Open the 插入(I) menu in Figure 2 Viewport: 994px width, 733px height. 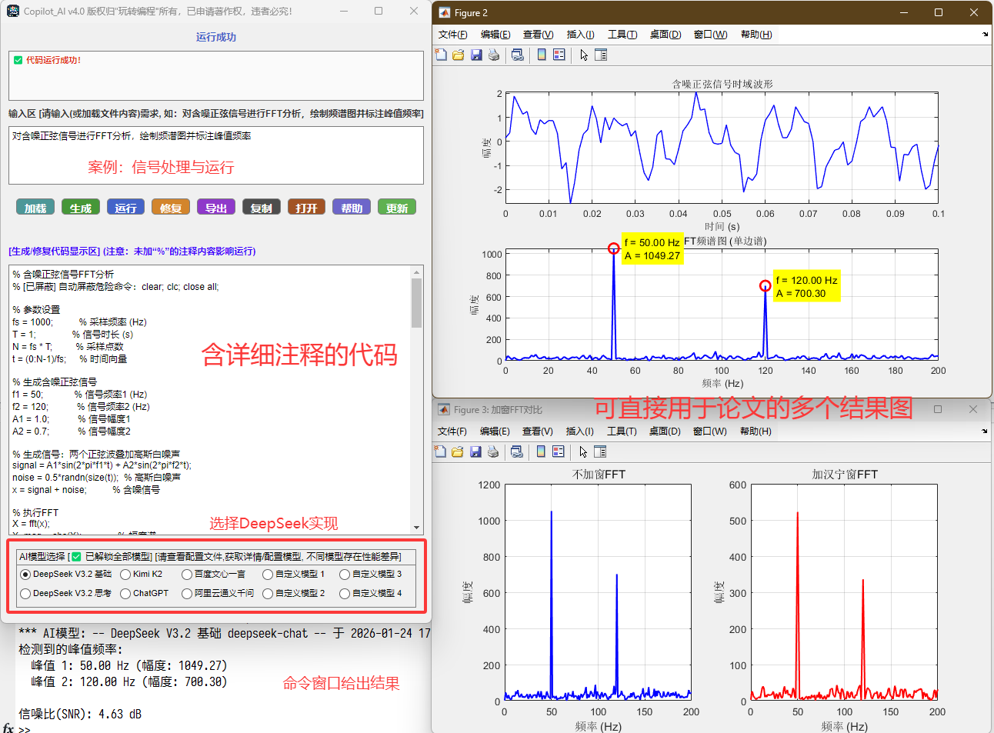click(x=580, y=35)
